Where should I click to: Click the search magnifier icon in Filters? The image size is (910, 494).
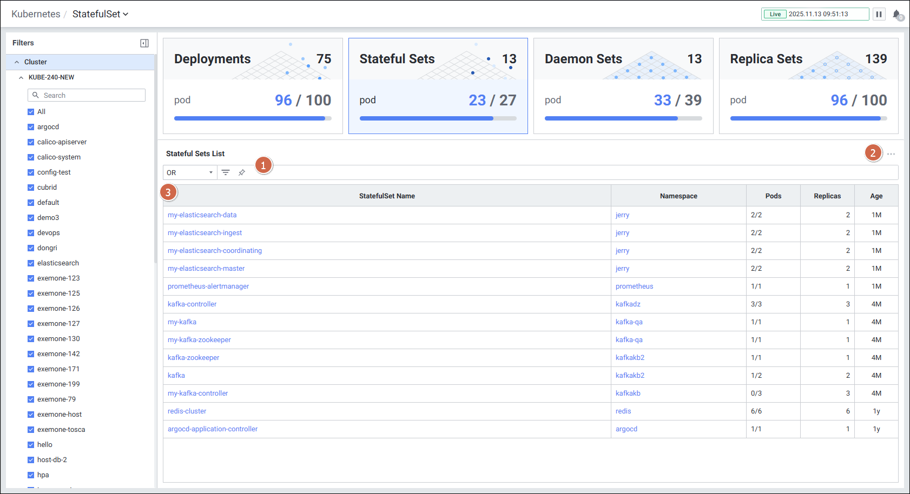point(36,95)
